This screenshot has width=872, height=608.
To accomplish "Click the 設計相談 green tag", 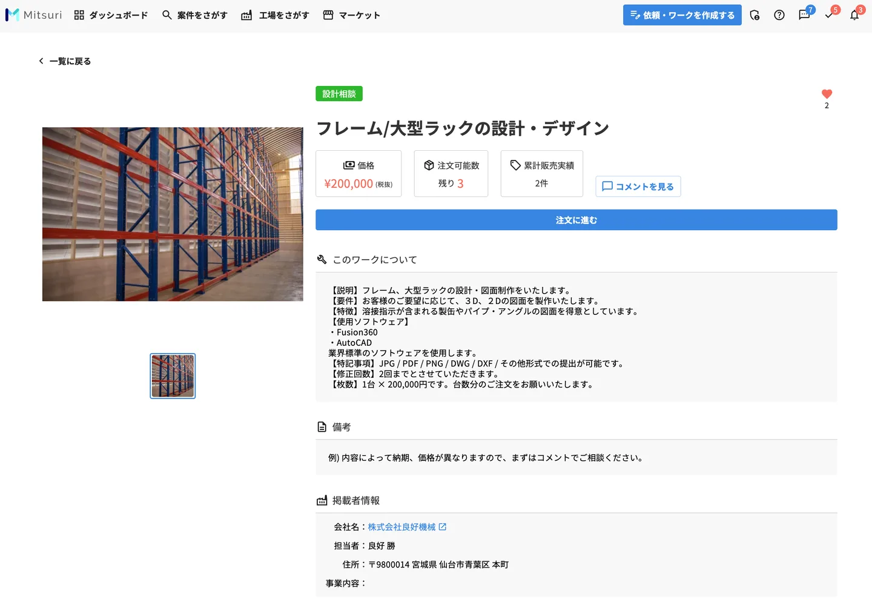I will click(x=339, y=94).
